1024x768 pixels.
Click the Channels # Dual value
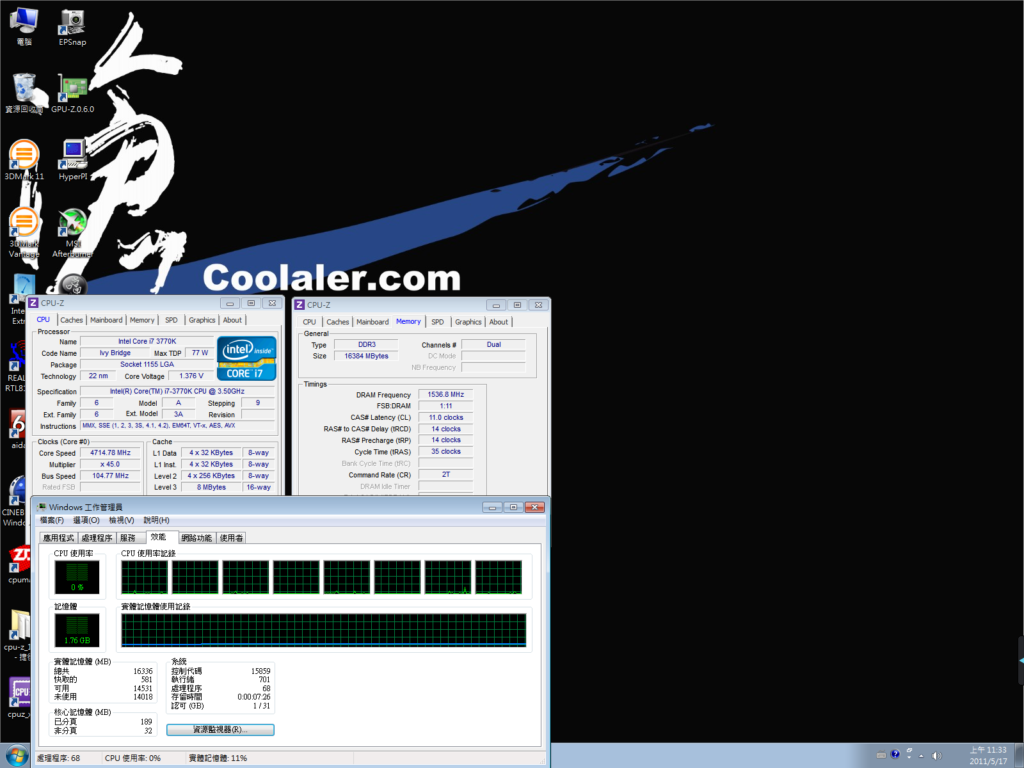pyautogui.click(x=493, y=344)
